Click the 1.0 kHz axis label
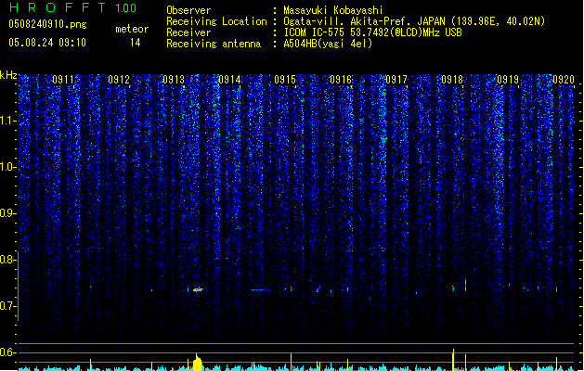 coord(8,167)
